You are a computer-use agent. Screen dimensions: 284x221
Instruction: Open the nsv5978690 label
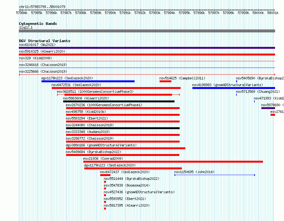[x=273, y=105]
